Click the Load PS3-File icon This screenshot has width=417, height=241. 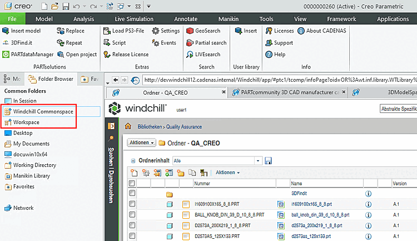pyautogui.click(x=107, y=31)
